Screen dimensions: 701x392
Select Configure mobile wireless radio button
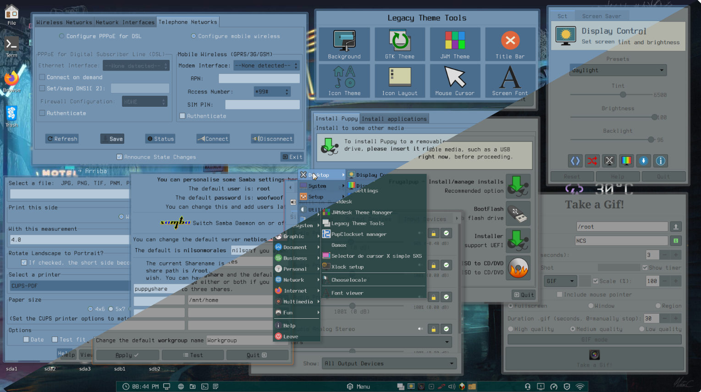click(193, 36)
